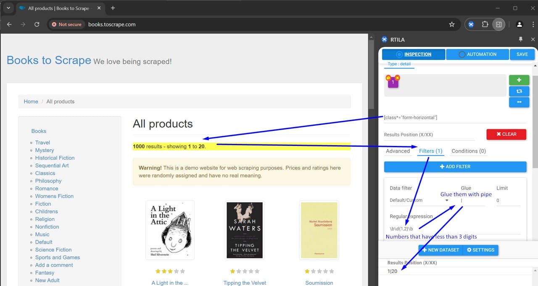Open the Mystery category

(45, 150)
